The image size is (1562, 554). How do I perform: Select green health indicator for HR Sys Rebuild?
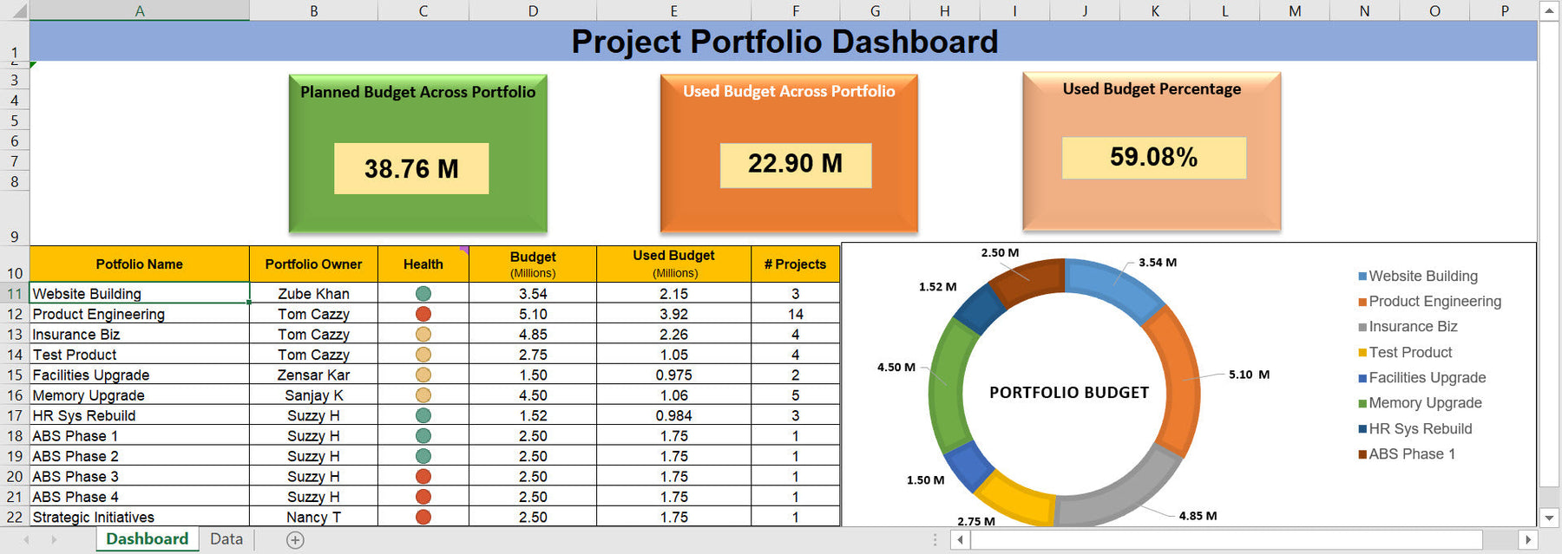click(423, 415)
